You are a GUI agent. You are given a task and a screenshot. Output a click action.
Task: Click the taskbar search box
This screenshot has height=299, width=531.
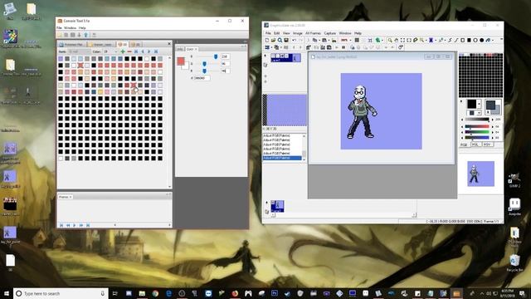(61, 293)
